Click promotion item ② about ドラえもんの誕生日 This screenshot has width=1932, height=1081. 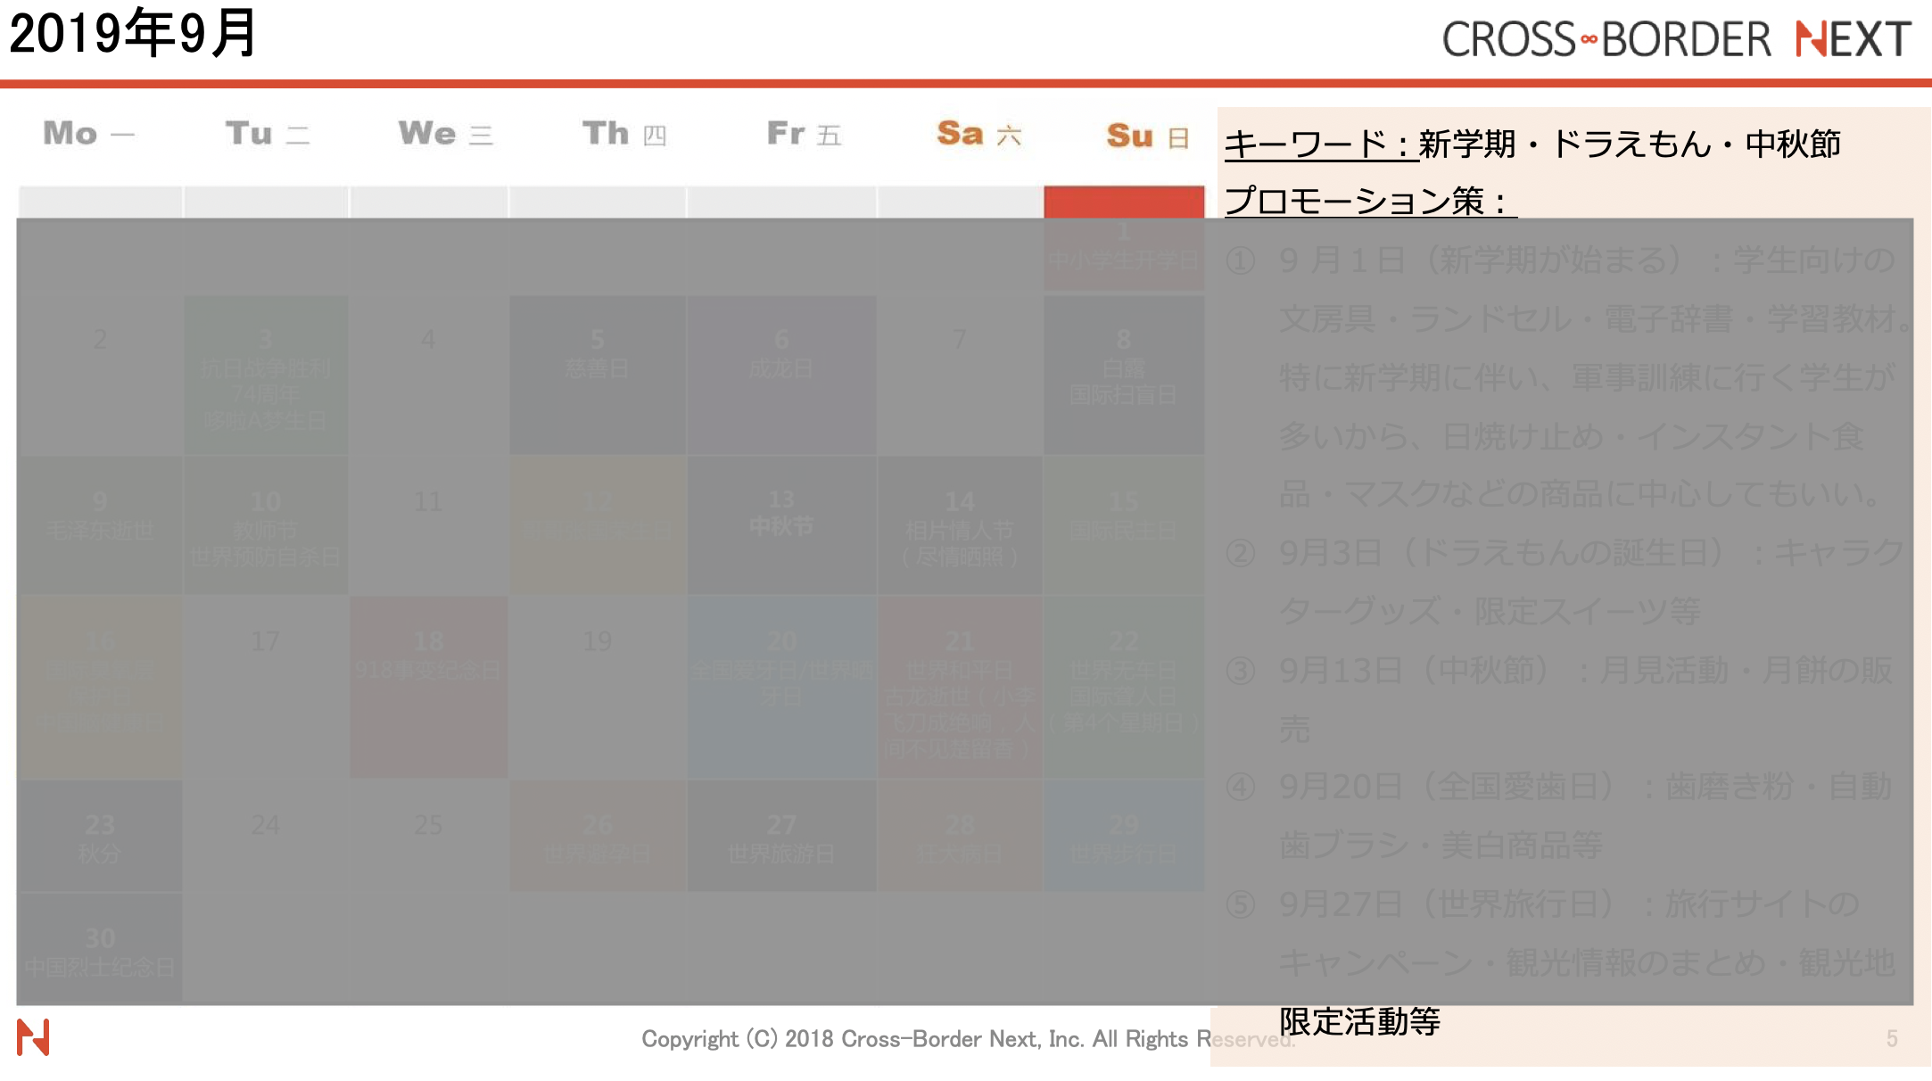point(1565,582)
